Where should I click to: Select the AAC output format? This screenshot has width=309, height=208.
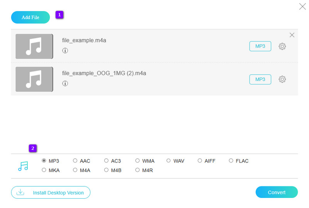click(x=75, y=161)
